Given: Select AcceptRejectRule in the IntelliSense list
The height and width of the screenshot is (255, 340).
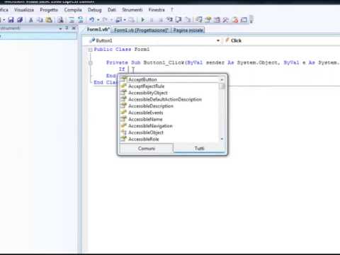Looking at the screenshot, I should tap(169, 86).
